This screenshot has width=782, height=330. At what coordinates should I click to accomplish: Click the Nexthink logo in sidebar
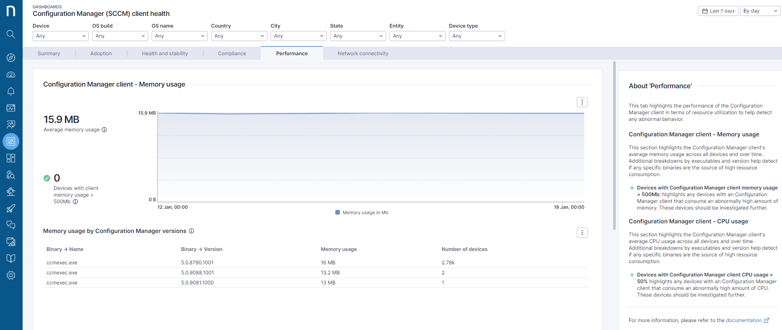point(11,11)
